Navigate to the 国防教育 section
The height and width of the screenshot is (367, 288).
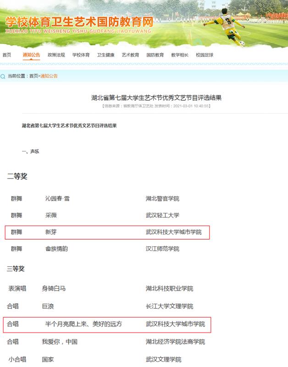tap(155, 55)
